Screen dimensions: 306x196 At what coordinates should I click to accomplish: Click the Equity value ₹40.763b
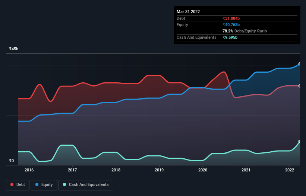point(231,25)
